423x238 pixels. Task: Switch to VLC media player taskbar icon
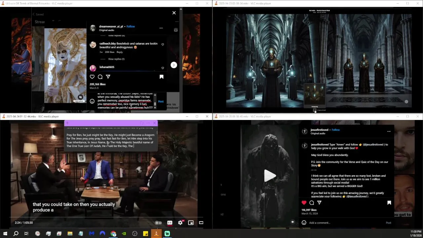click(x=156, y=234)
